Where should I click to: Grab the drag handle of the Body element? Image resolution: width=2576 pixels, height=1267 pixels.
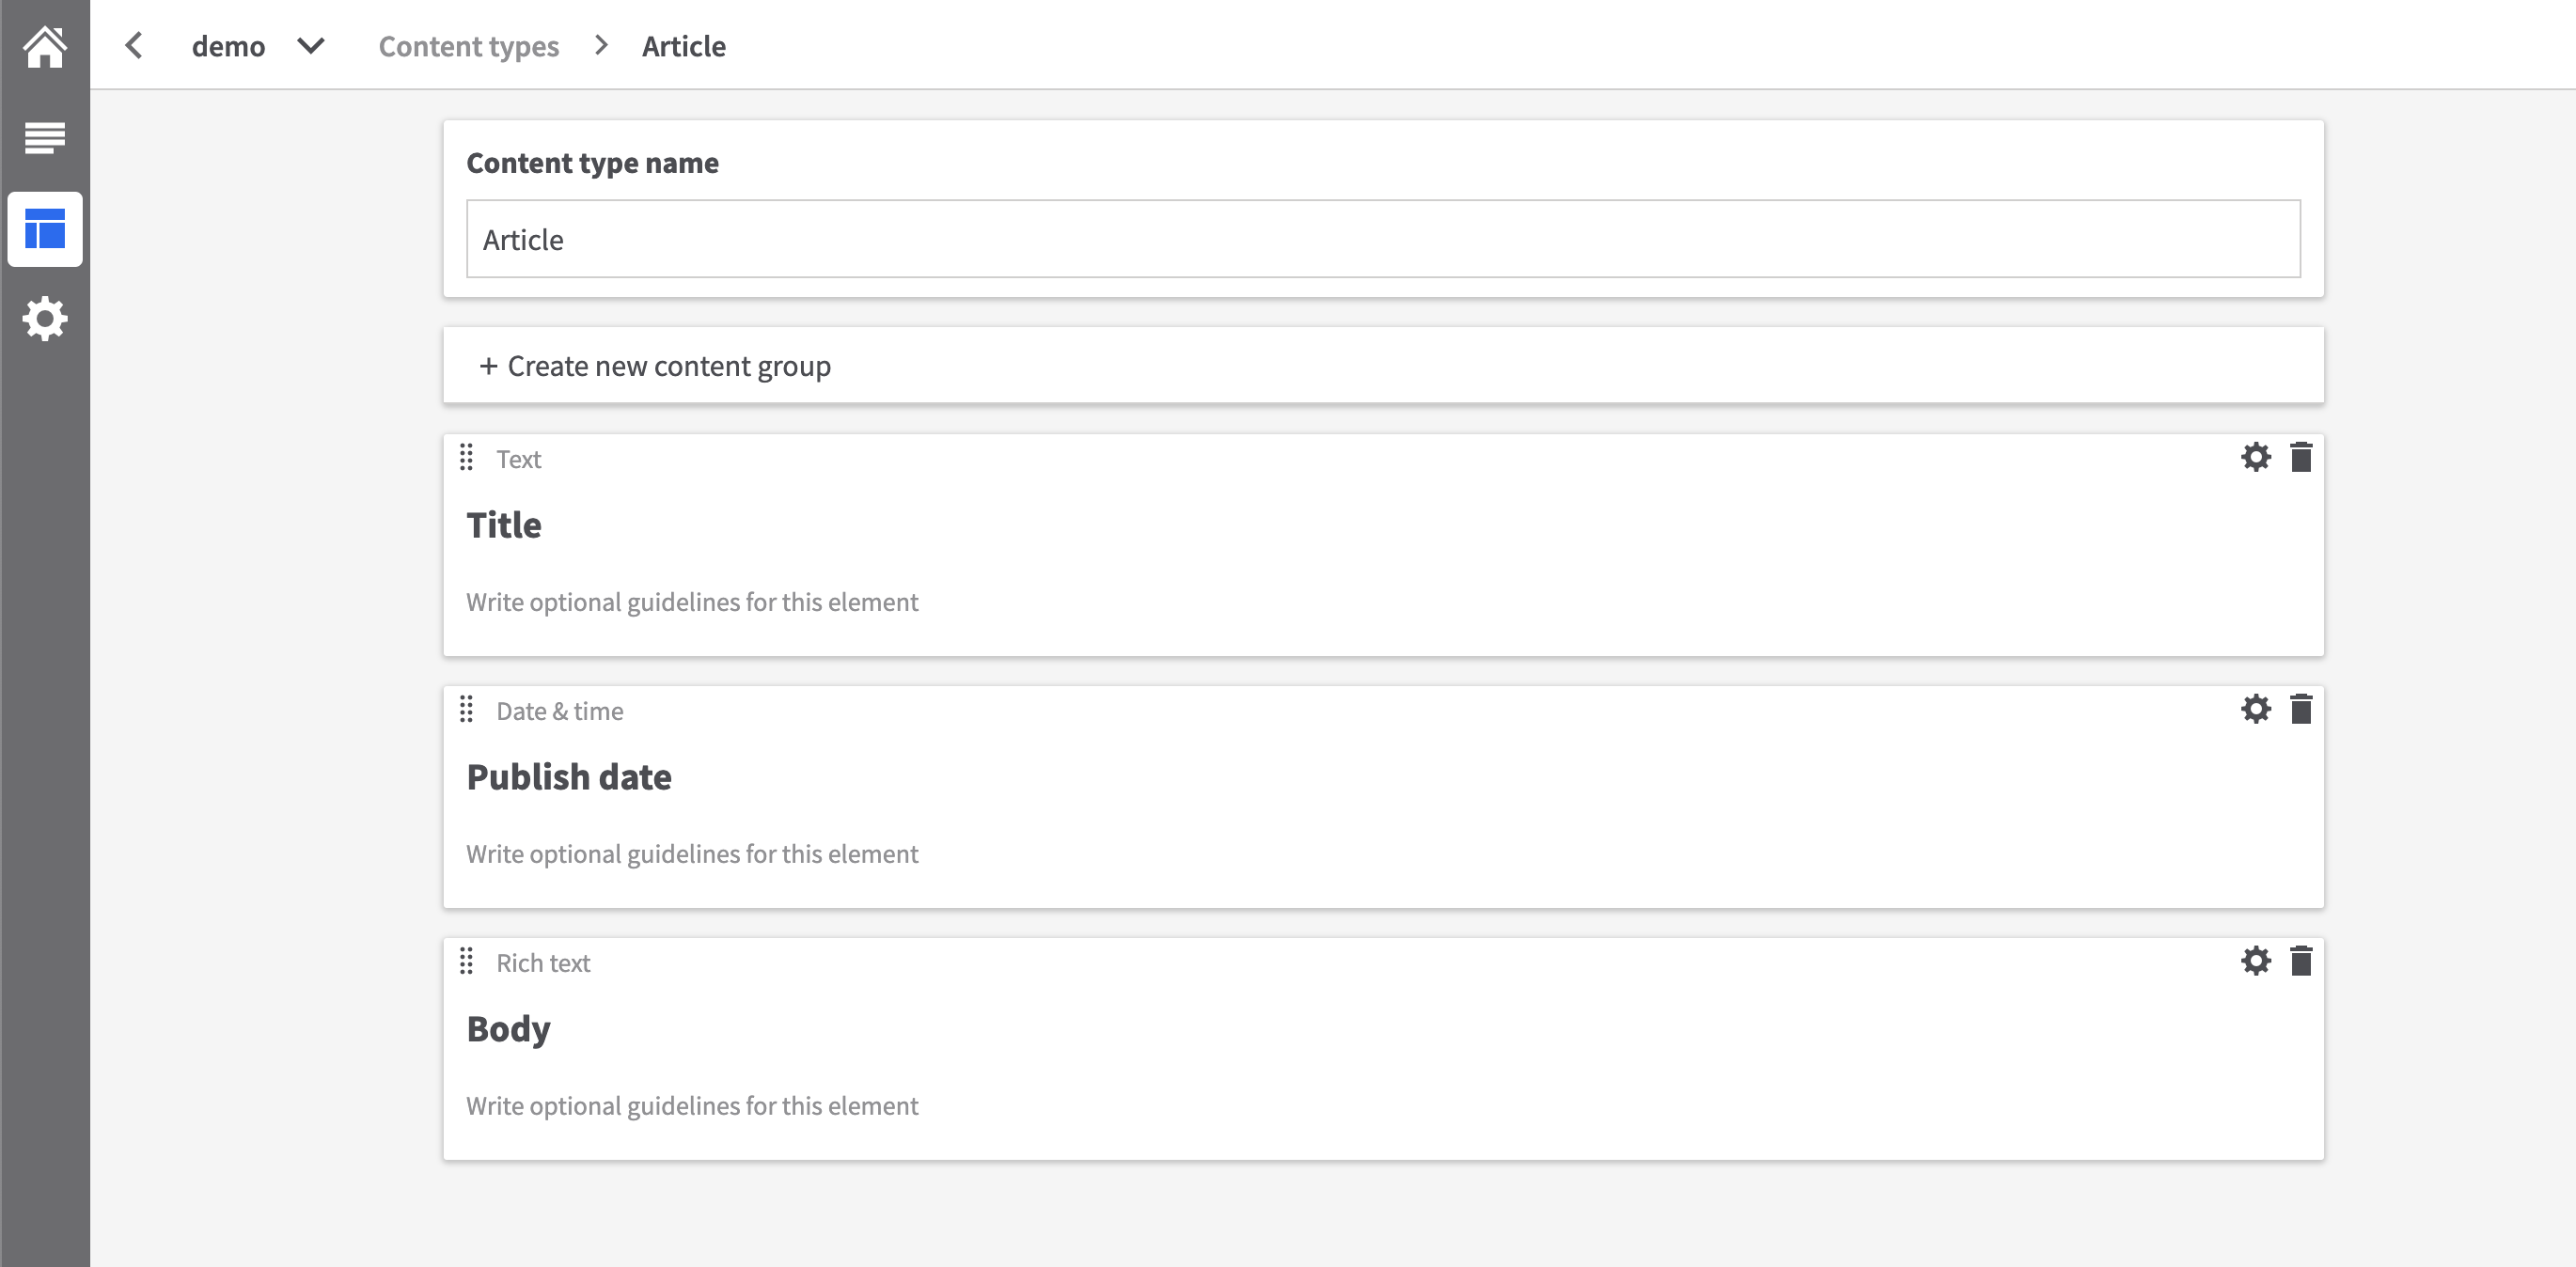pyautogui.click(x=466, y=962)
